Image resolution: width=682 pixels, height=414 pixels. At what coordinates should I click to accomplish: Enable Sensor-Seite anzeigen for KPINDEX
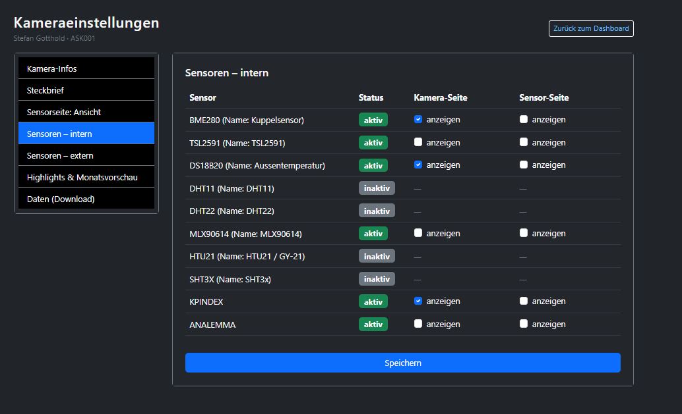(523, 301)
